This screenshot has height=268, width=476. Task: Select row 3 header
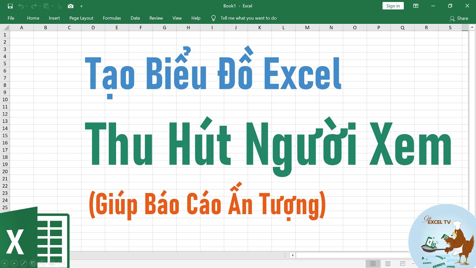click(x=5, y=49)
